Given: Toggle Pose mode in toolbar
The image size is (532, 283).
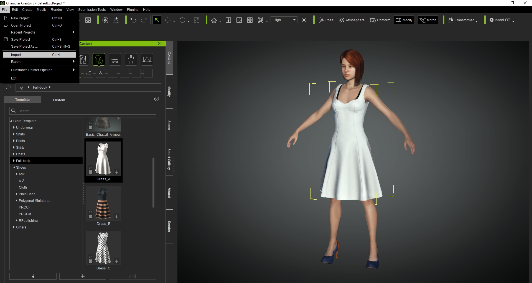Looking at the screenshot, I should pos(326,20).
